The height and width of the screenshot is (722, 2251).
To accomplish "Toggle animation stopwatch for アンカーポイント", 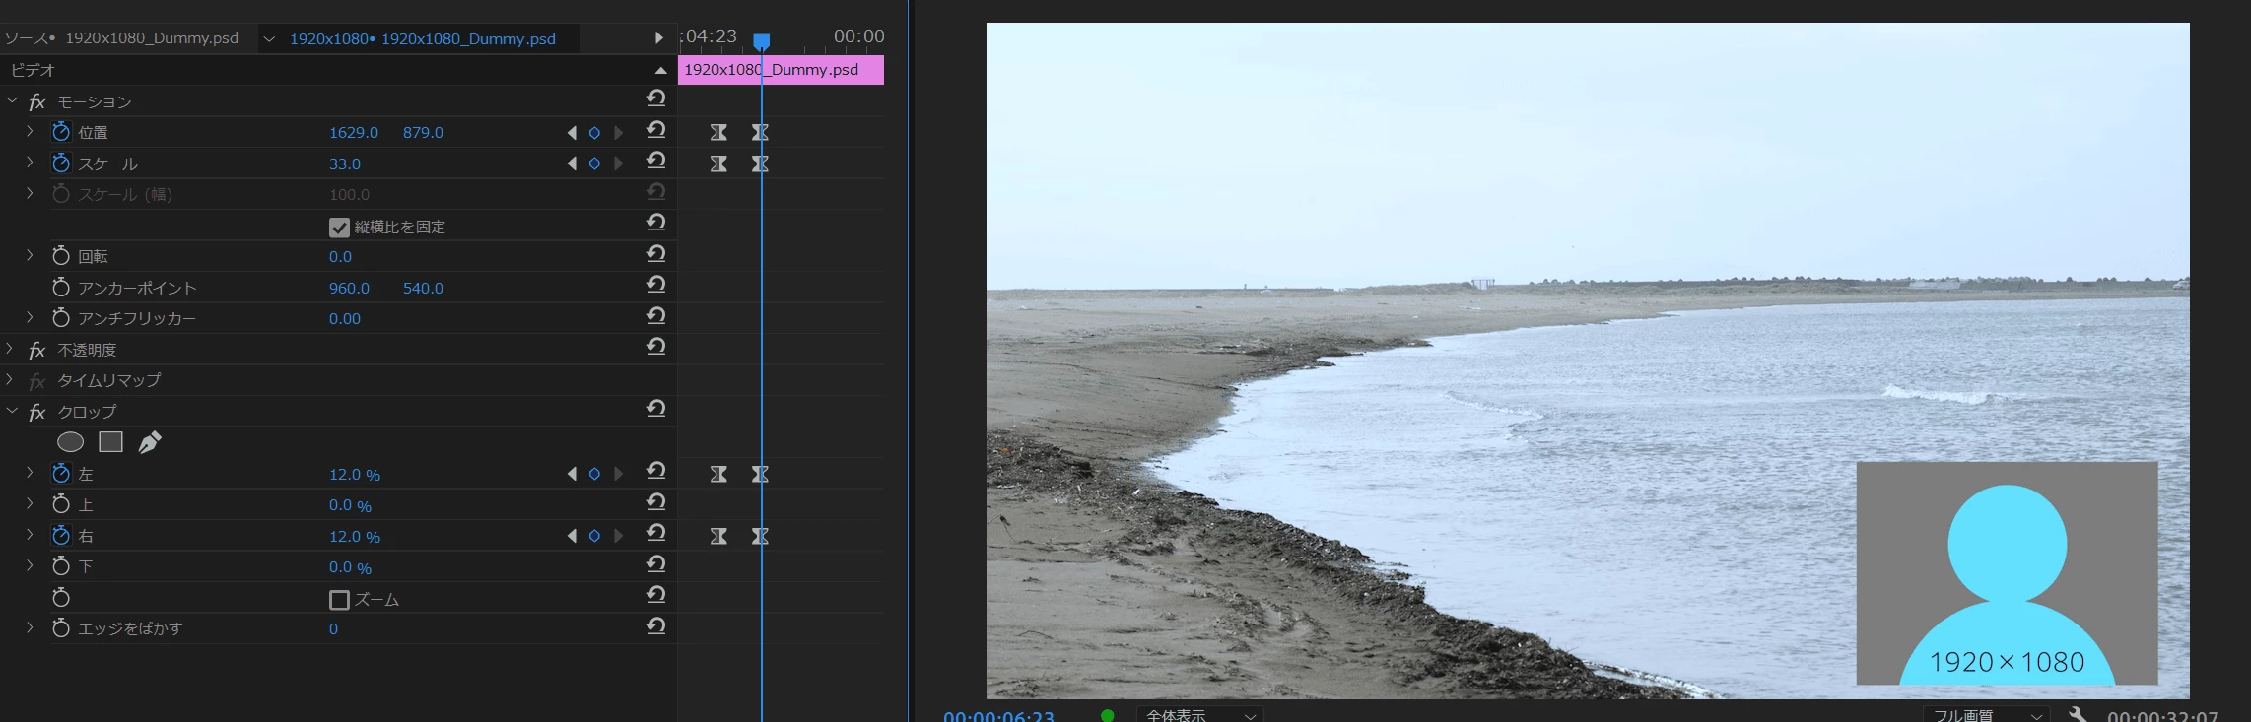I will coord(61,287).
